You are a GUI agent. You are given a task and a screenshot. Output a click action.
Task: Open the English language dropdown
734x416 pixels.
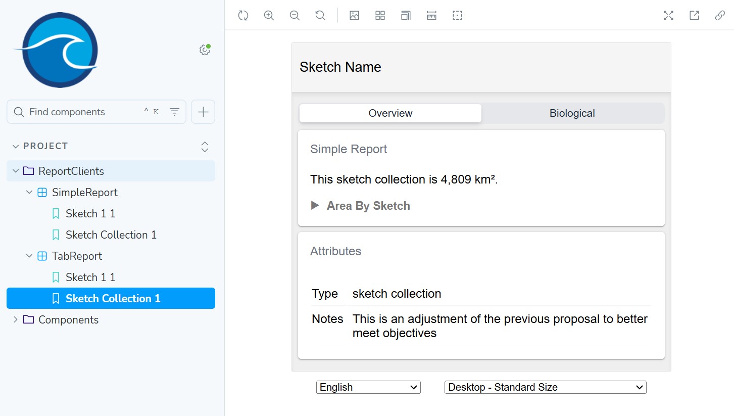click(368, 387)
